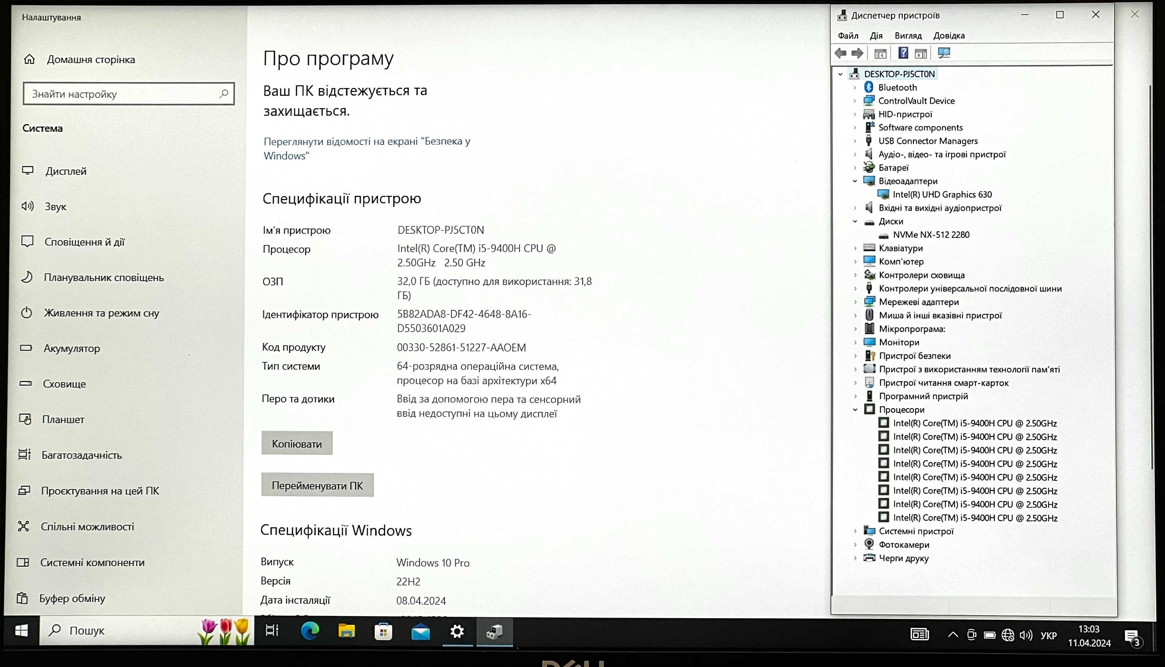Click the Device Manager taskbar icon

click(495, 632)
